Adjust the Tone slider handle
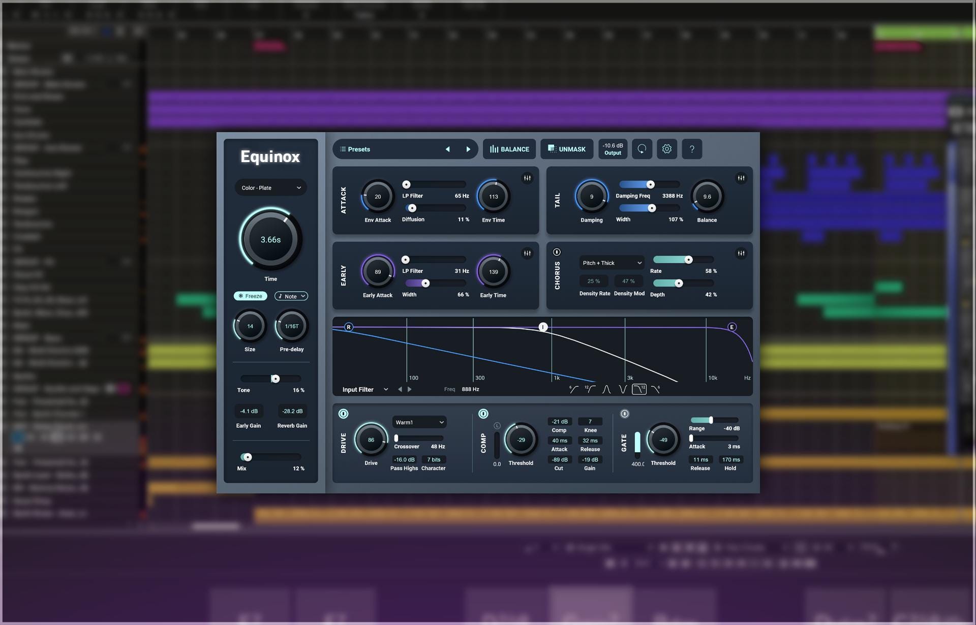Screen dimensions: 976x625 click(275, 379)
